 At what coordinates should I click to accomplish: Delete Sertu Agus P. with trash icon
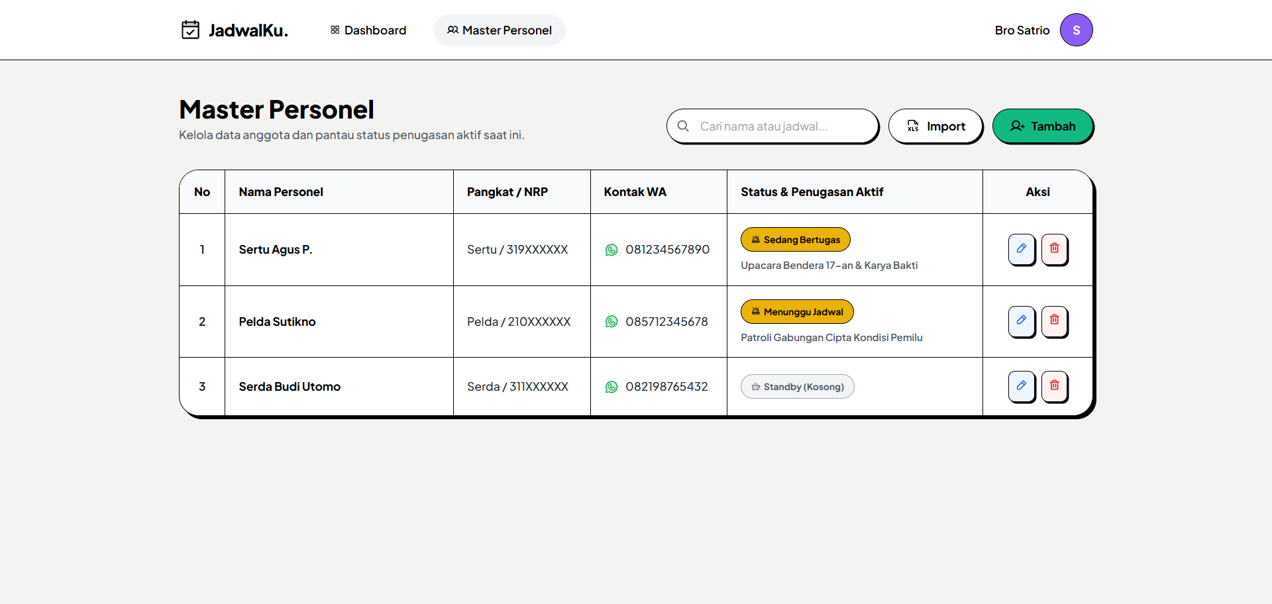[x=1054, y=249]
